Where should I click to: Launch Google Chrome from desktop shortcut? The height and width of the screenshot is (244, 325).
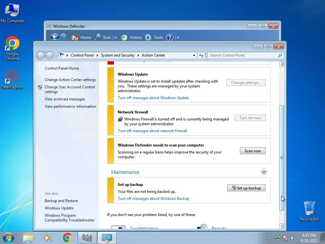pyautogui.click(x=12, y=48)
